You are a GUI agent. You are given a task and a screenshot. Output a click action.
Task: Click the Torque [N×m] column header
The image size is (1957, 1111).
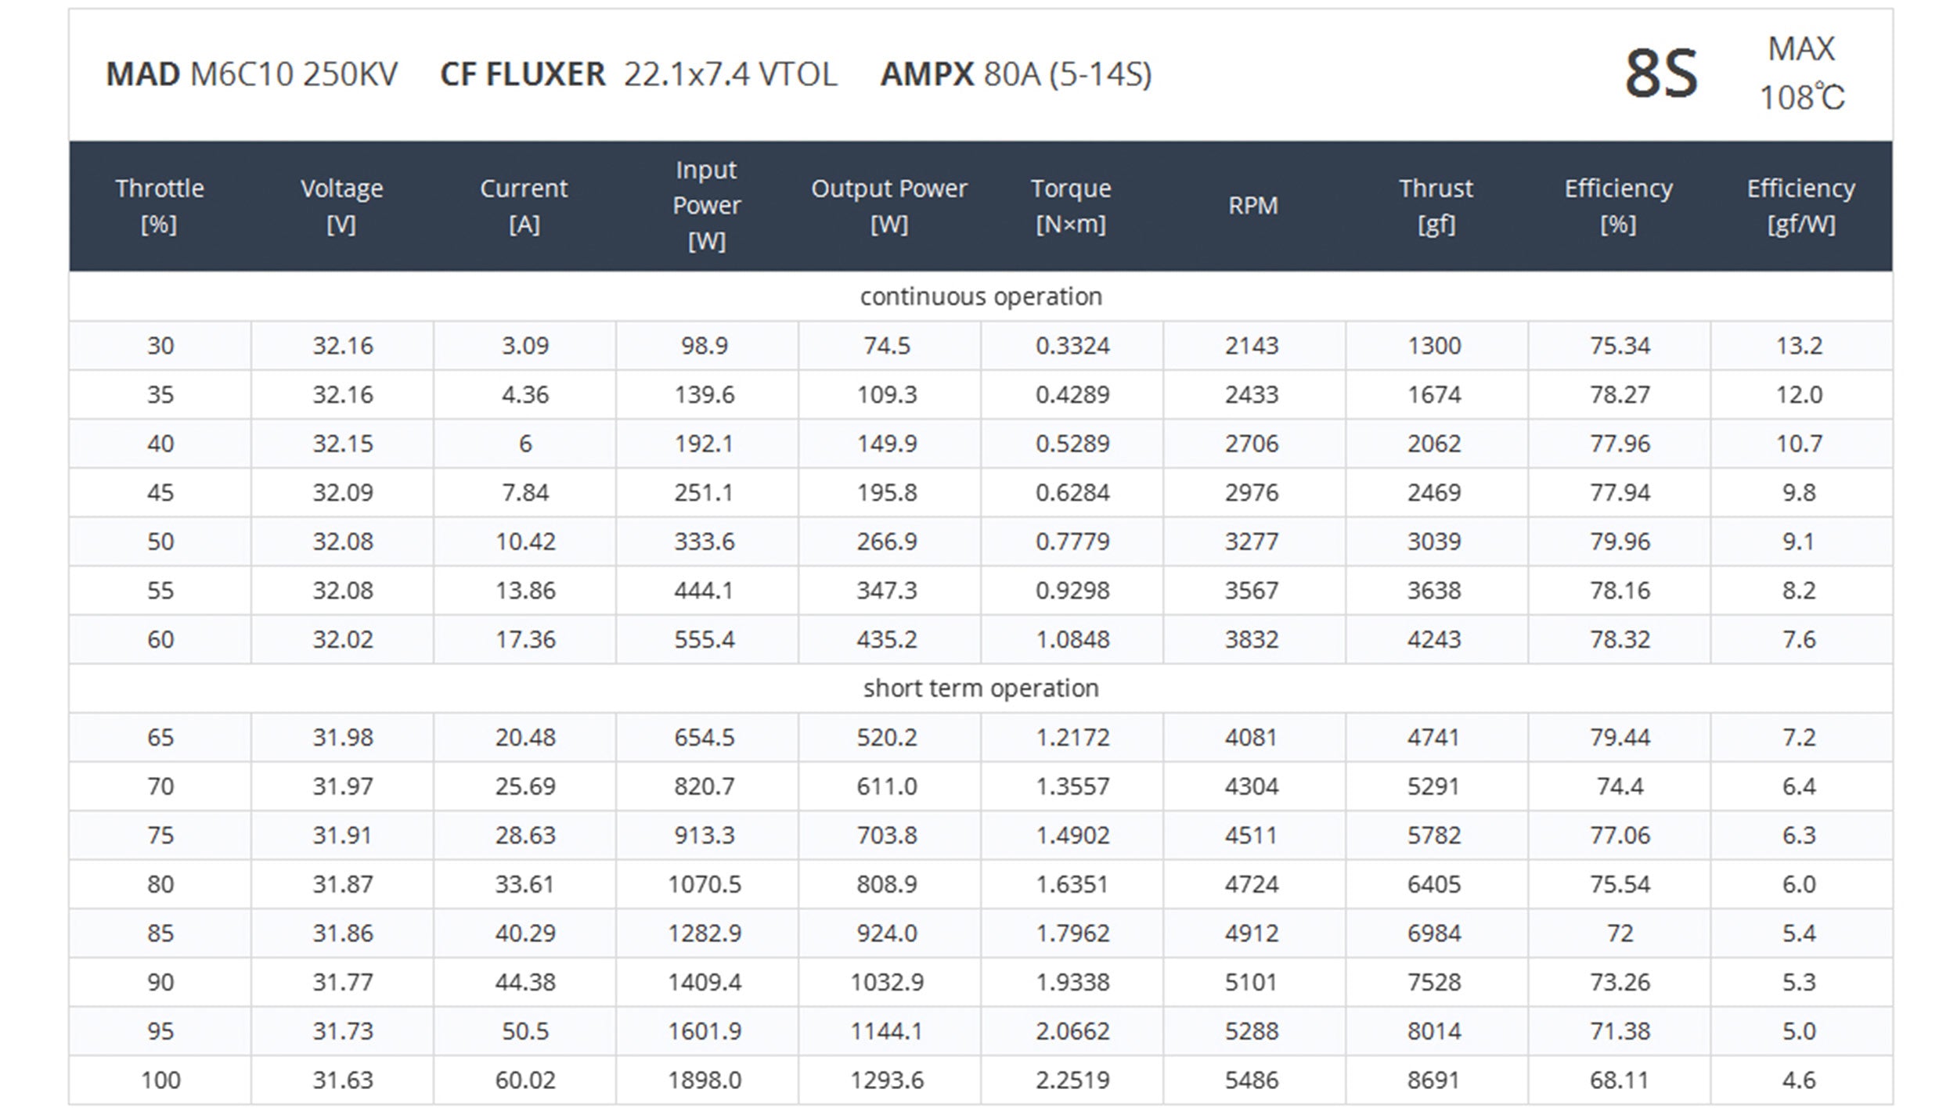tap(1071, 206)
